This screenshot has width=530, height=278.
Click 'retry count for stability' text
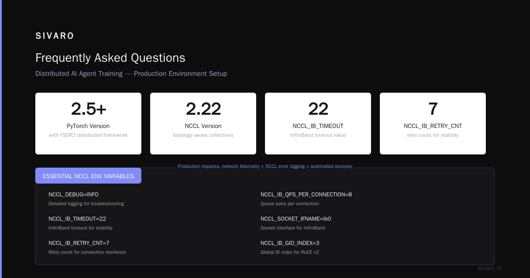point(433,135)
